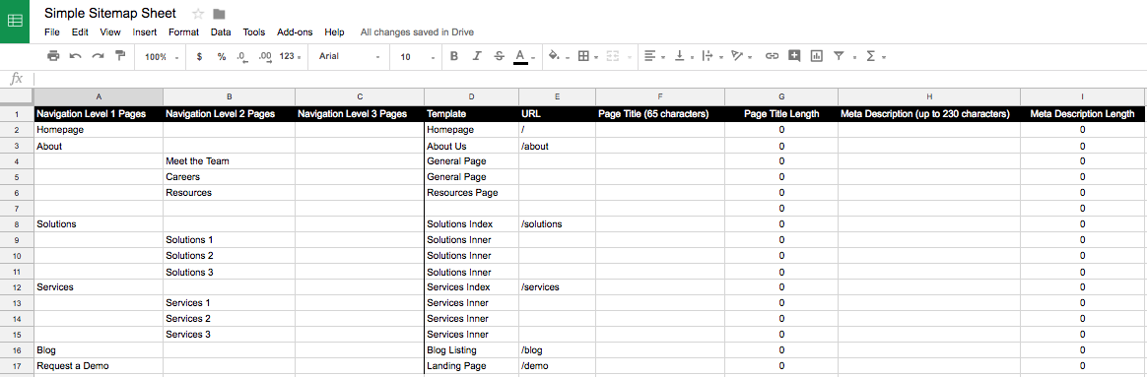The height and width of the screenshot is (377, 1147).
Task: Click the select-all corner box
Action: tap(16, 96)
